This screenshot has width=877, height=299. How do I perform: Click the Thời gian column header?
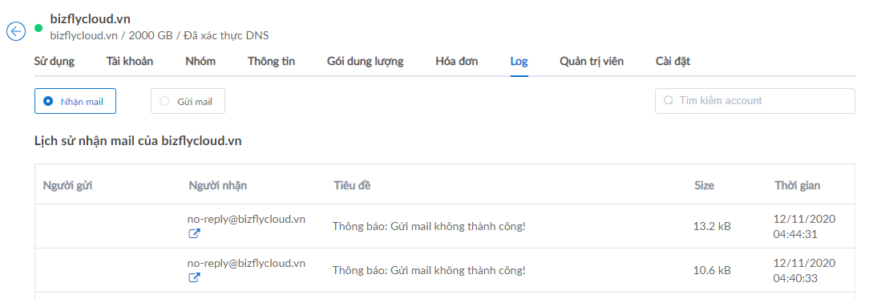[798, 185]
